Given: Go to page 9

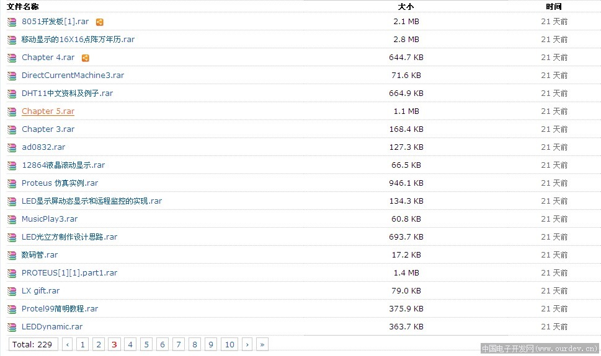Looking at the screenshot, I should pyautogui.click(x=211, y=344).
